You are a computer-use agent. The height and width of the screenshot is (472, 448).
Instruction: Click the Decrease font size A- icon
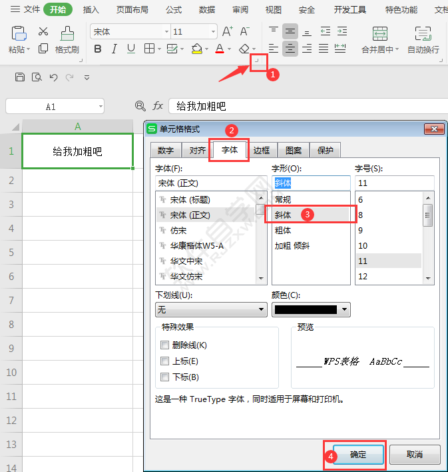[244, 31]
